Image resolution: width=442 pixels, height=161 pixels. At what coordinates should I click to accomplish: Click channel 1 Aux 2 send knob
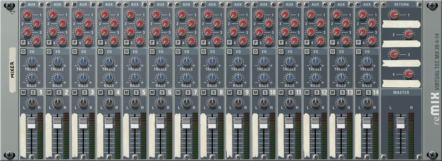pos(36,24)
